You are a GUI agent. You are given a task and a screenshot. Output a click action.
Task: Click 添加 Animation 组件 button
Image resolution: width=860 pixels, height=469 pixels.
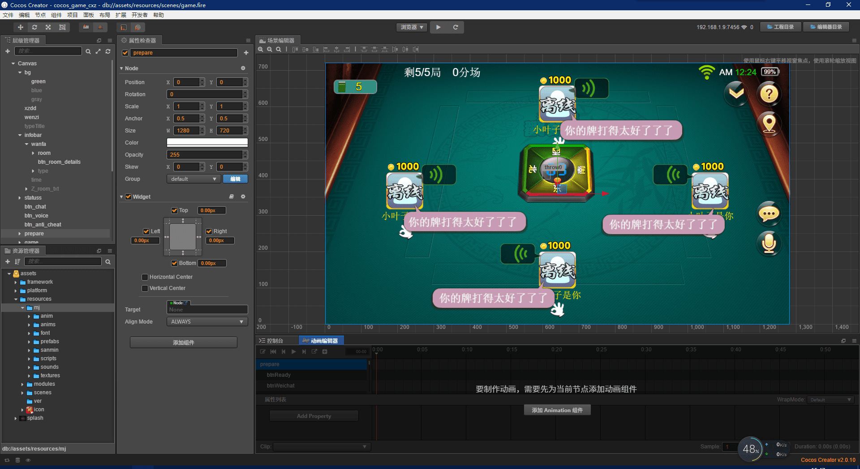pos(557,410)
